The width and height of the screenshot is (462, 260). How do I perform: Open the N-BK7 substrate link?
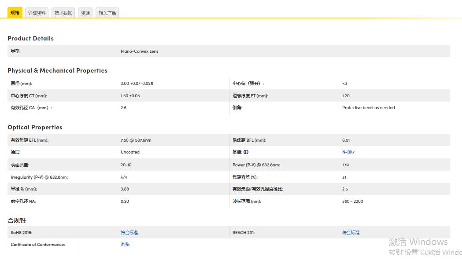pyautogui.click(x=348, y=152)
